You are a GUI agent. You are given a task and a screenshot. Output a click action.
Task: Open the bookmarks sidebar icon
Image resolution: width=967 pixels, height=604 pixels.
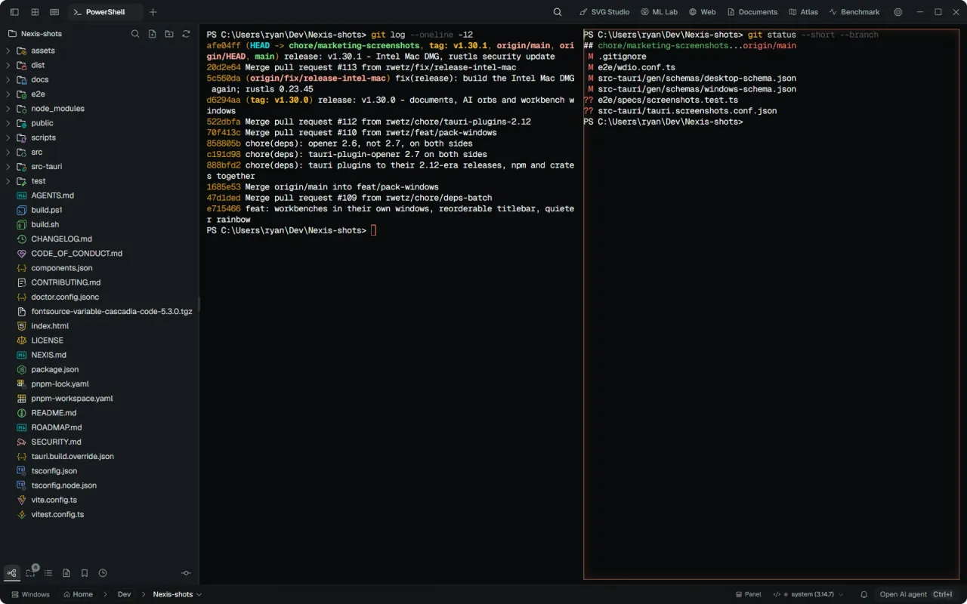85,573
